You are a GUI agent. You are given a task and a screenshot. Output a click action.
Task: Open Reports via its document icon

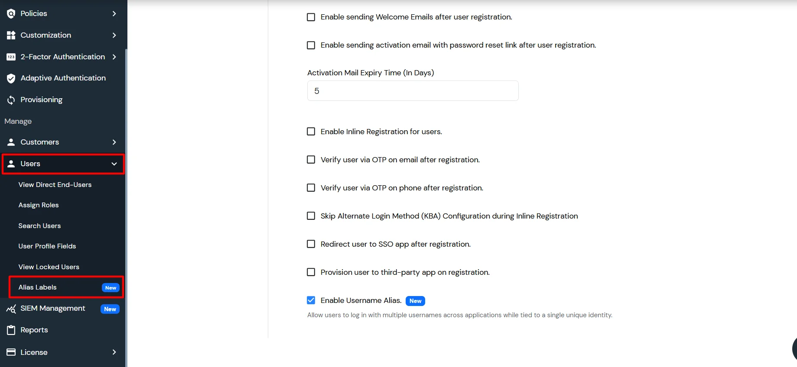[11, 329]
